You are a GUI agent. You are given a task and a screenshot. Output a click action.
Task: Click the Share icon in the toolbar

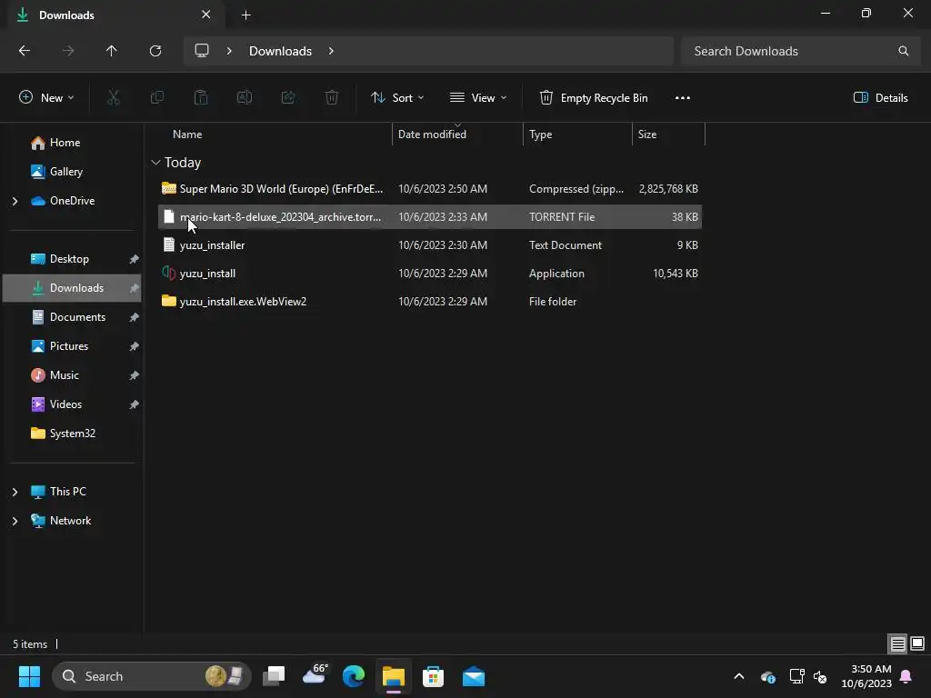point(288,98)
